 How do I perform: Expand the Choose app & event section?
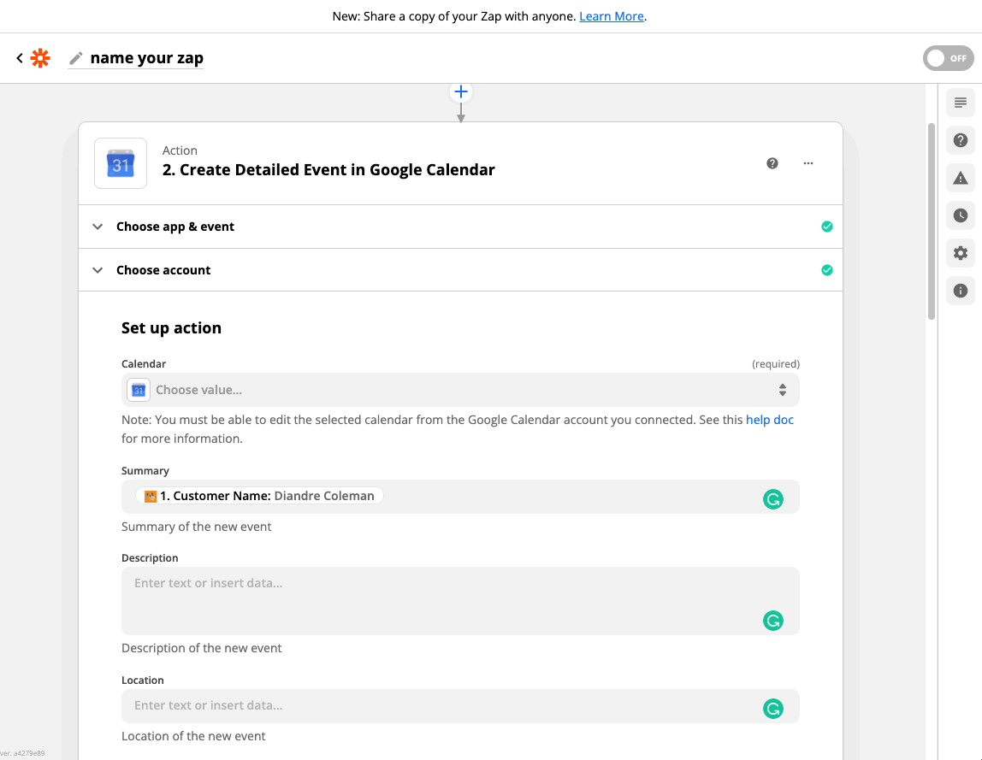click(x=175, y=227)
